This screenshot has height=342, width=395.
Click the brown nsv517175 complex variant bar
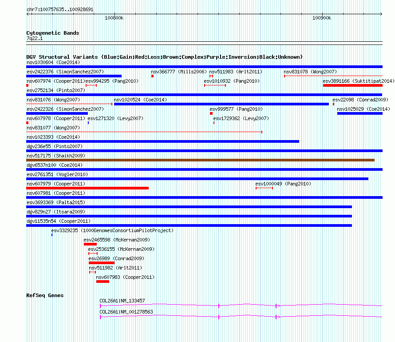(x=200, y=160)
